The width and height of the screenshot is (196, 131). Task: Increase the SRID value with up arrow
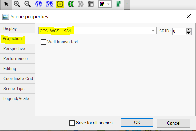[x=188, y=30]
